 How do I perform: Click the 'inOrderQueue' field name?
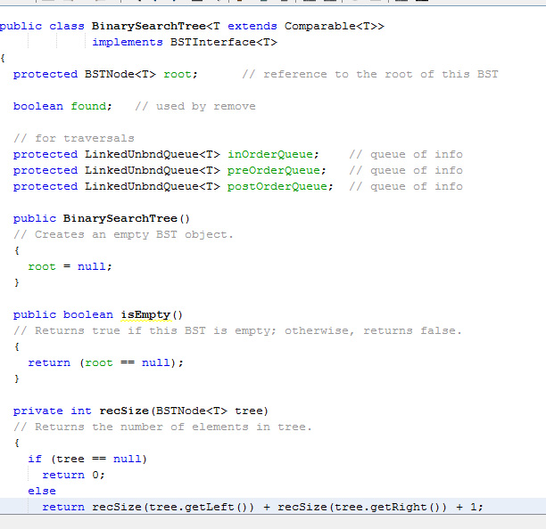[x=270, y=154]
